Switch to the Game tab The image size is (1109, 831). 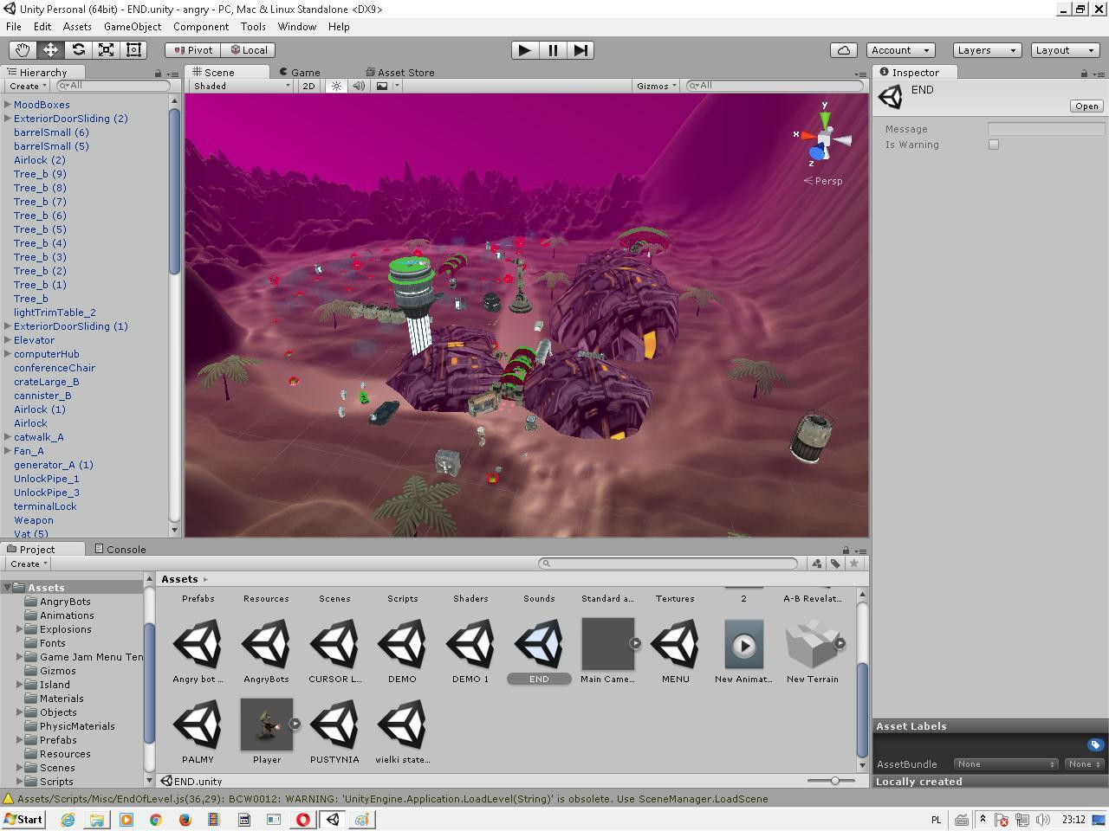(x=300, y=73)
